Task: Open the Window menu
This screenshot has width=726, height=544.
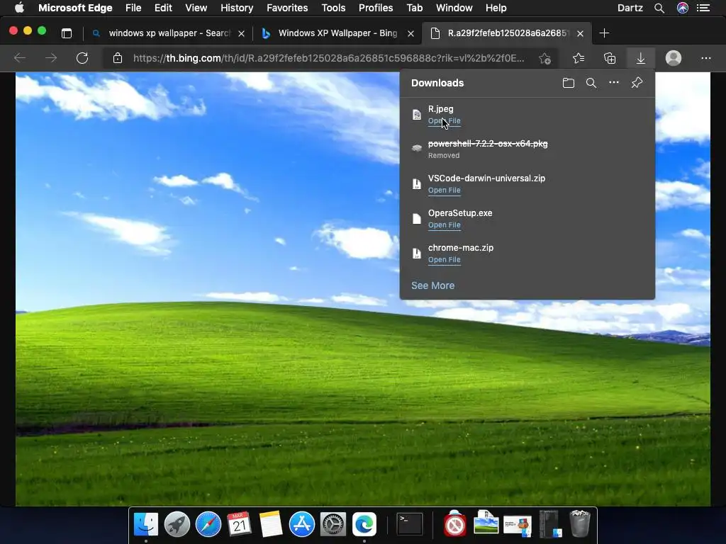Action: (454, 8)
